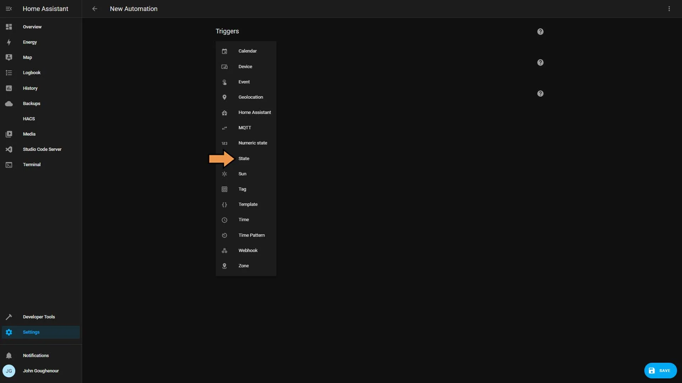The height and width of the screenshot is (383, 682).
Task: Click the Developer Tools hammer icon
Action: 9,317
